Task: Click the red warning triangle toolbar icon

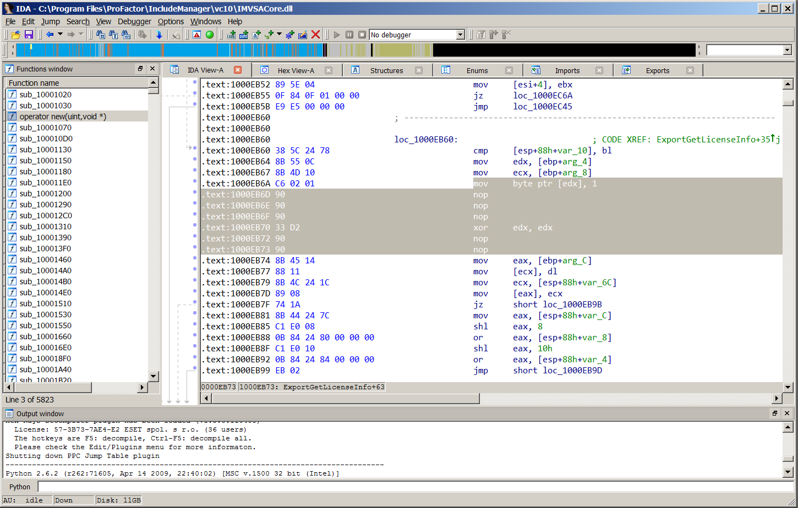Action: [196, 35]
